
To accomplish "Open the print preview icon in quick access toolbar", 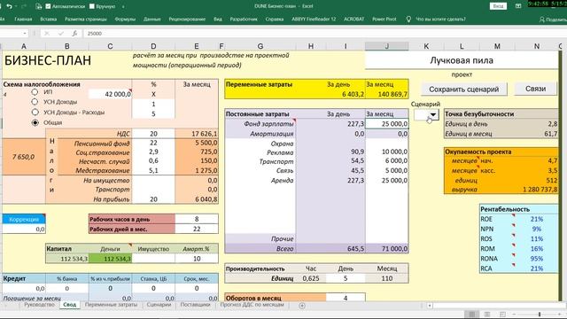I will [39, 6].
